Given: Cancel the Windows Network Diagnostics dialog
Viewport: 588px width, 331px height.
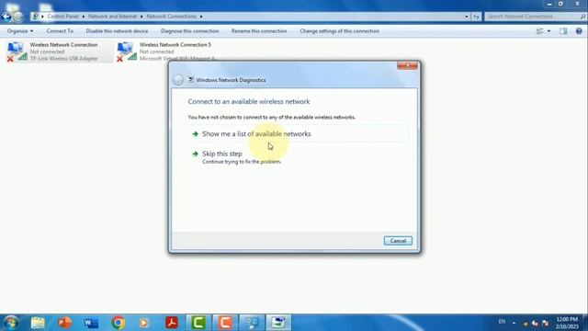Looking at the screenshot, I should 398,241.
